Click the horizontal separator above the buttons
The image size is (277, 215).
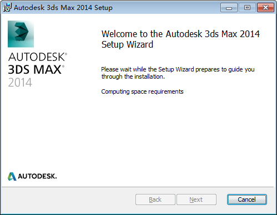pos(138,187)
